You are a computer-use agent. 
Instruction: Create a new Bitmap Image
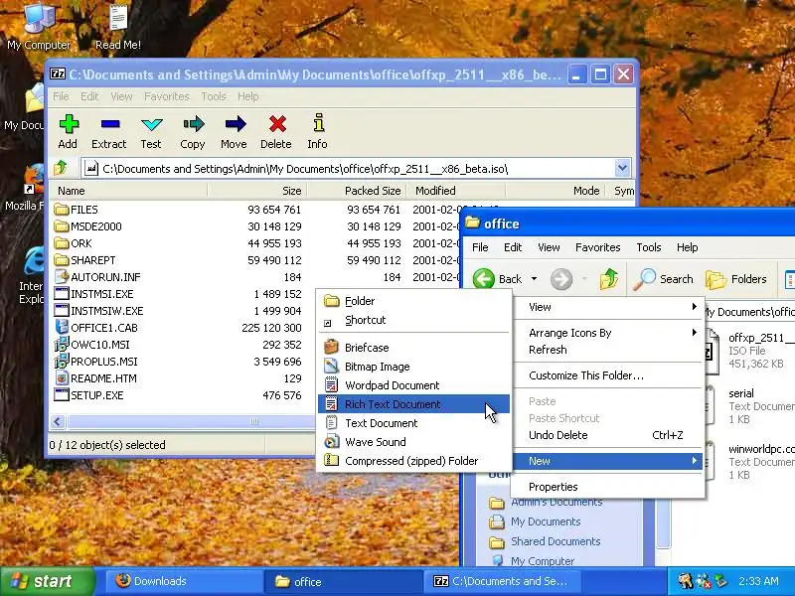(413, 367)
